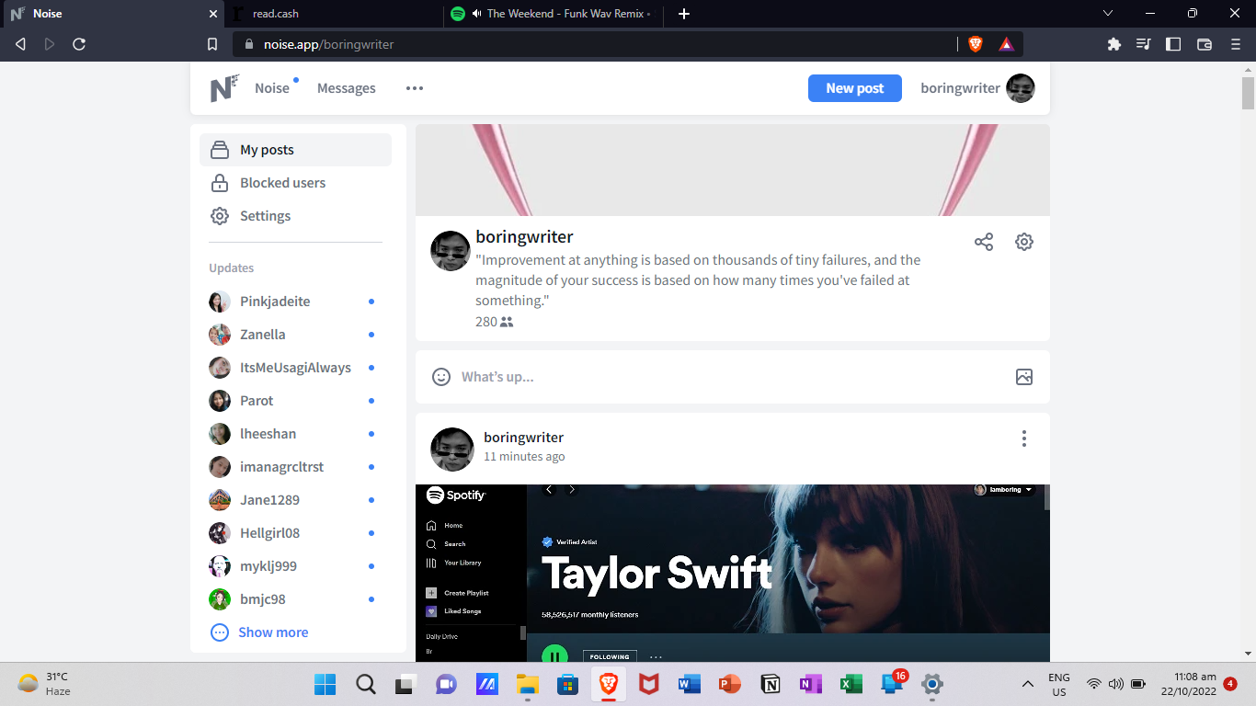1256x706 pixels.
Task: View ItsMeUsagiAlways updates
Action: (295, 368)
